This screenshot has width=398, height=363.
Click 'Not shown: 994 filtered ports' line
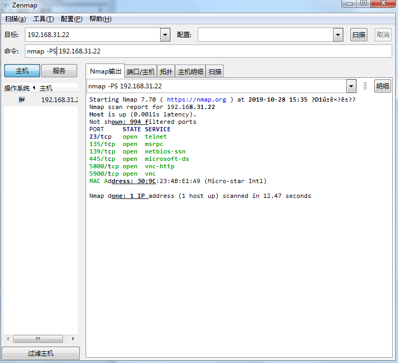(x=143, y=122)
